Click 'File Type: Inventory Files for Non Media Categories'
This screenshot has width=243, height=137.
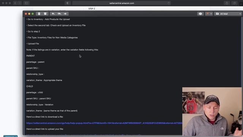[52, 38]
